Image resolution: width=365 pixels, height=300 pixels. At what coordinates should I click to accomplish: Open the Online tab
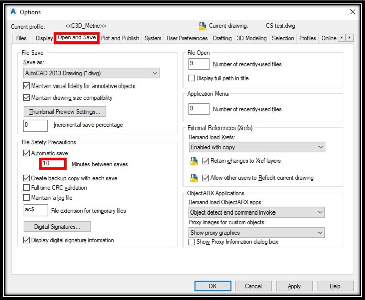coord(329,38)
